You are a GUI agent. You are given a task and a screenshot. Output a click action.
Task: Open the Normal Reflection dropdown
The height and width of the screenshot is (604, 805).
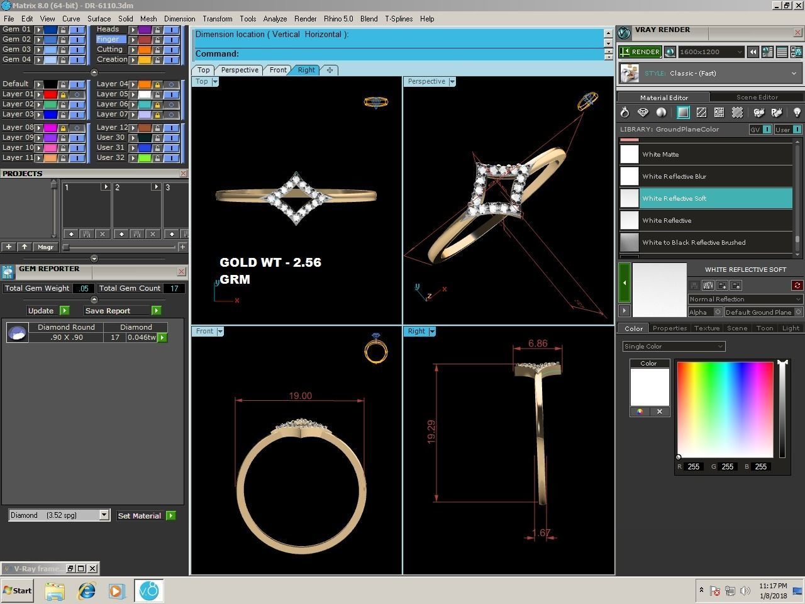(745, 299)
